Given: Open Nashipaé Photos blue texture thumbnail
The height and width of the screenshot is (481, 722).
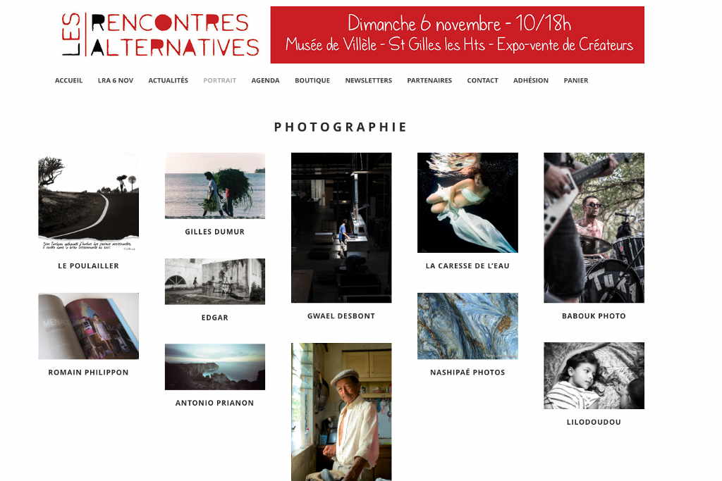Looking at the screenshot, I should 467,326.
